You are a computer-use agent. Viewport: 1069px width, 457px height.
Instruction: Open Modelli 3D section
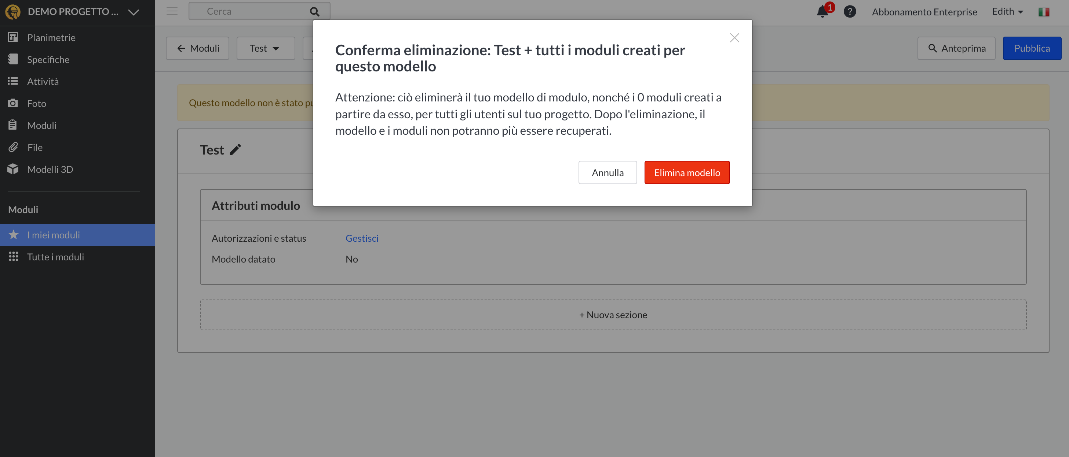tap(50, 170)
